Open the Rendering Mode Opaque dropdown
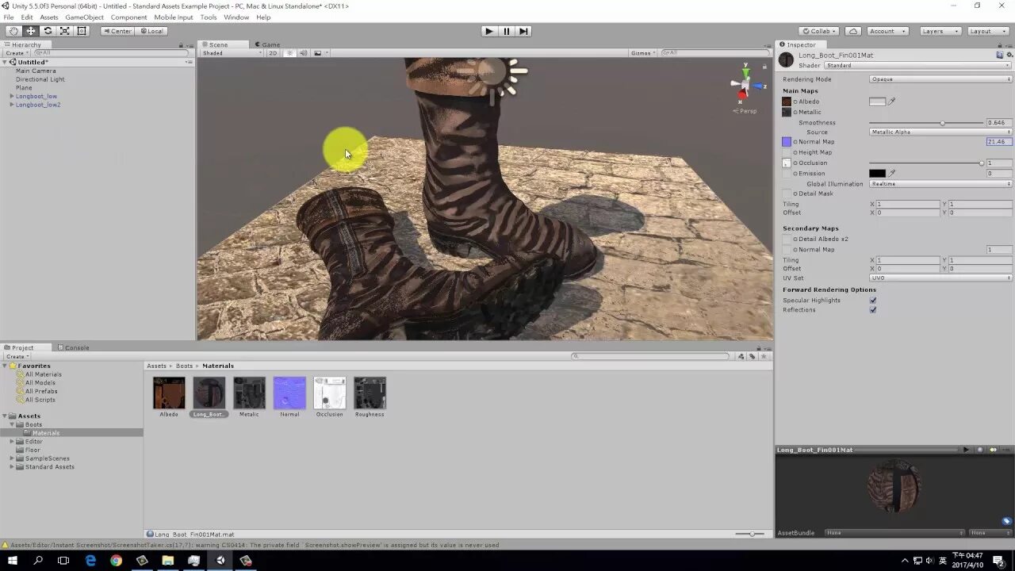 (x=940, y=79)
